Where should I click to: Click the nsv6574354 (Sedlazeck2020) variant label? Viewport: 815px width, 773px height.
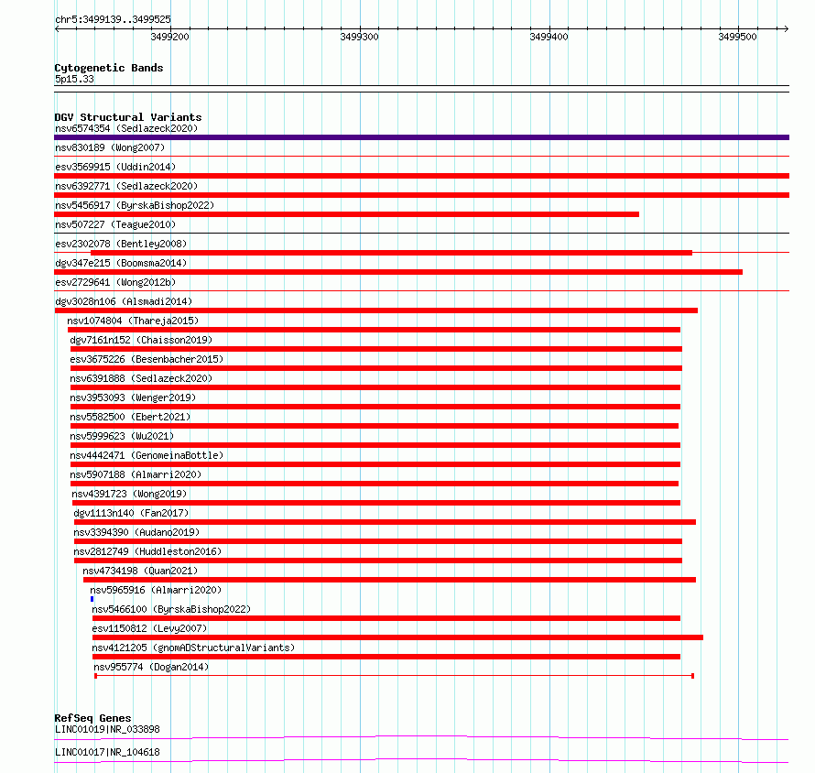(x=126, y=128)
